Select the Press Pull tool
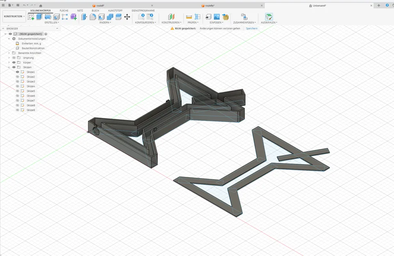The width and height of the screenshot is (394, 256). tap(84, 17)
